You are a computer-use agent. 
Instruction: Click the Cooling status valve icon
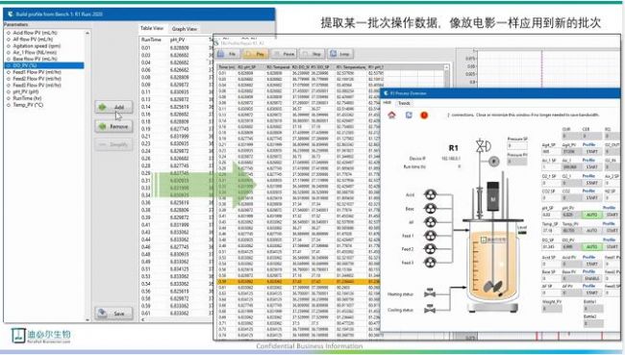pos(430,309)
